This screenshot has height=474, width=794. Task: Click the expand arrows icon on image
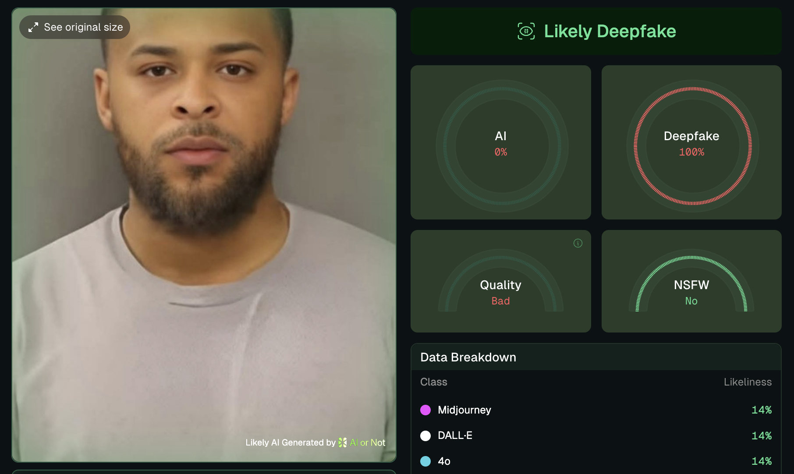pyautogui.click(x=33, y=27)
